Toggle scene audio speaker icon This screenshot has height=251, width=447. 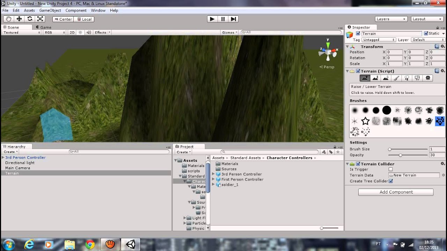click(89, 32)
